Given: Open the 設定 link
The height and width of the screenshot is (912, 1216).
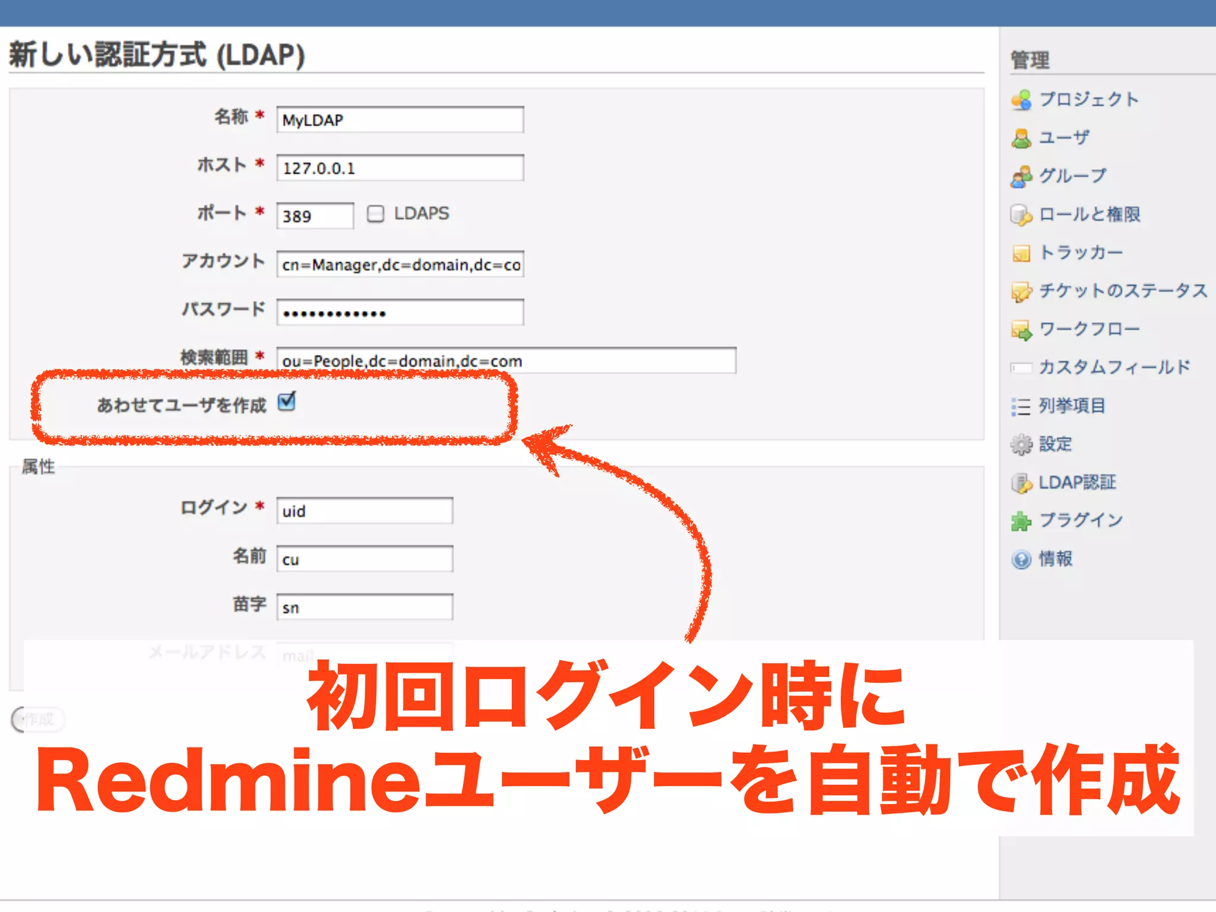Looking at the screenshot, I should (1056, 444).
